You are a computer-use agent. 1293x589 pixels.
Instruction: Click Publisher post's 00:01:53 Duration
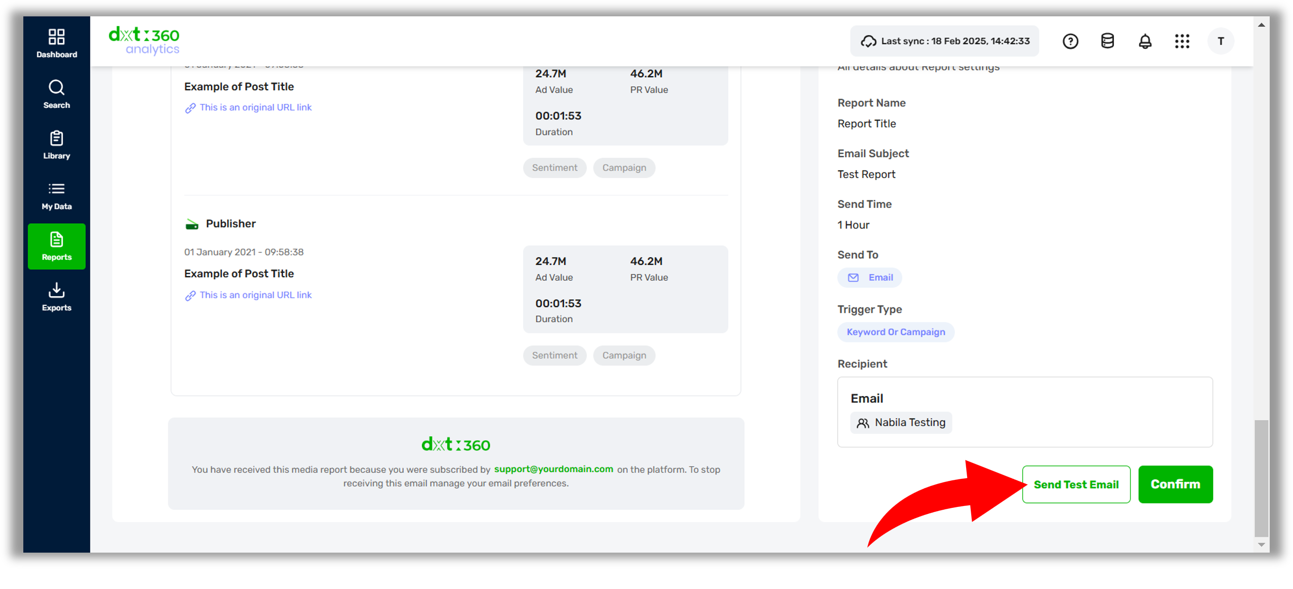tap(558, 304)
